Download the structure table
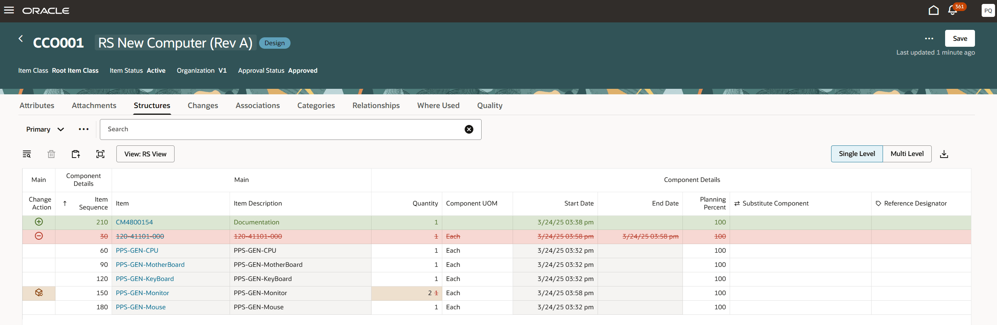997x325 pixels. point(944,154)
